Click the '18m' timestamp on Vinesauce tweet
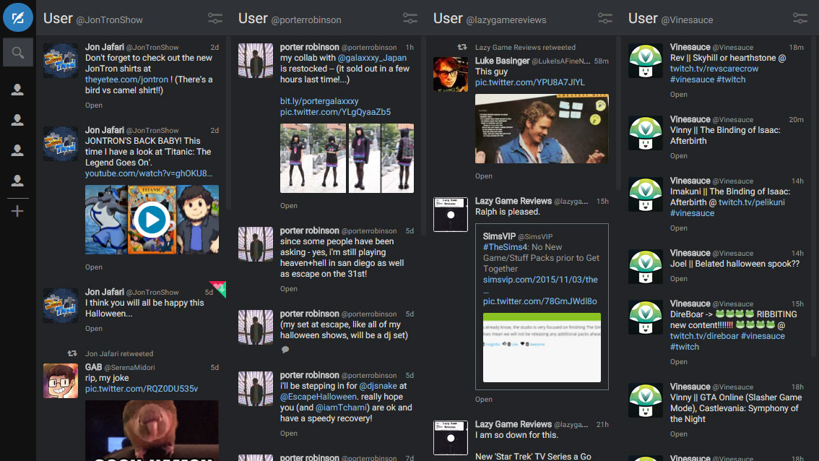The image size is (819, 461). tap(796, 48)
